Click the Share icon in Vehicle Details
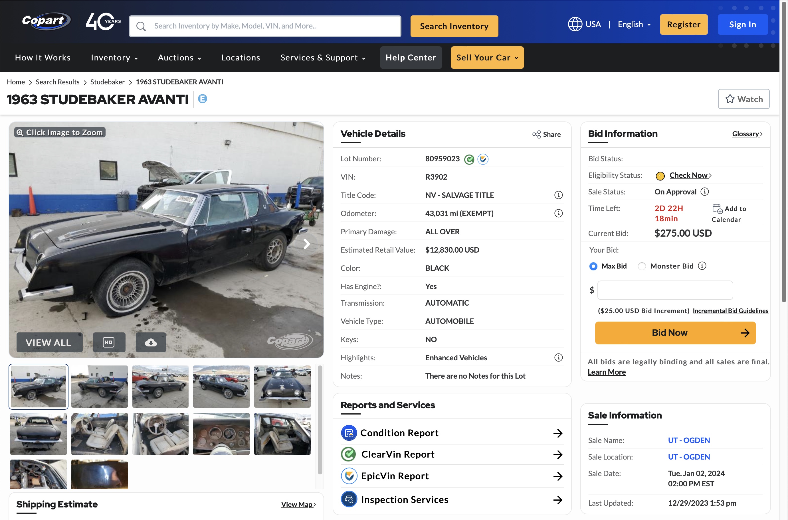Image resolution: width=788 pixels, height=520 pixels. [x=536, y=134]
